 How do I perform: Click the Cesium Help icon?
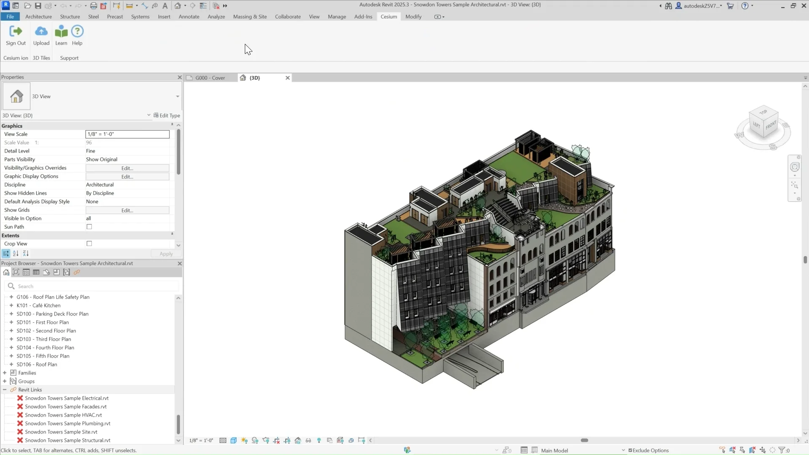[77, 32]
